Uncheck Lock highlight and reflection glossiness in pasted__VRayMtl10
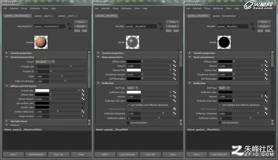This screenshot has width=278, height=160. (128, 105)
